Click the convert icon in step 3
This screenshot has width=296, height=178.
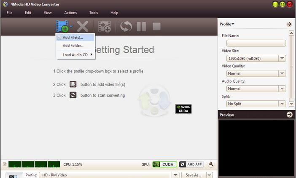[x=73, y=95]
